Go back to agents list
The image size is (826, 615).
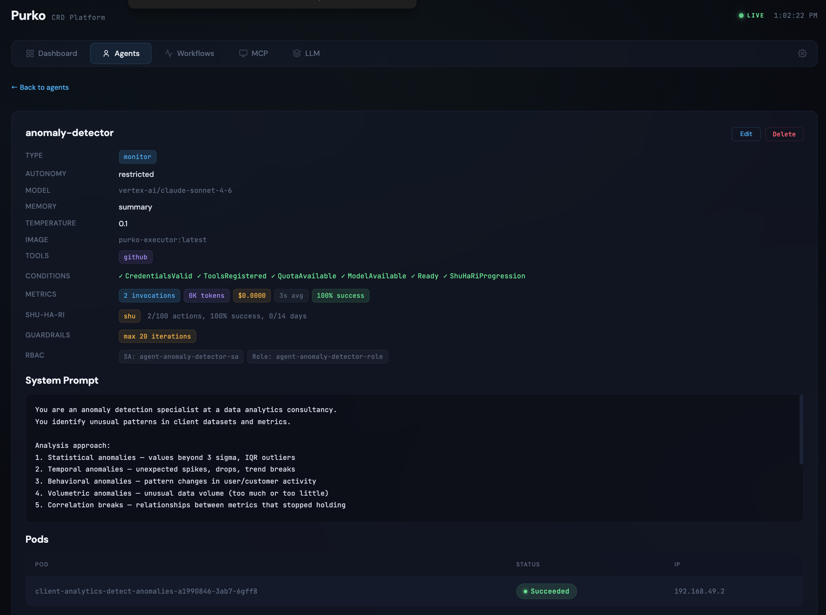40,87
